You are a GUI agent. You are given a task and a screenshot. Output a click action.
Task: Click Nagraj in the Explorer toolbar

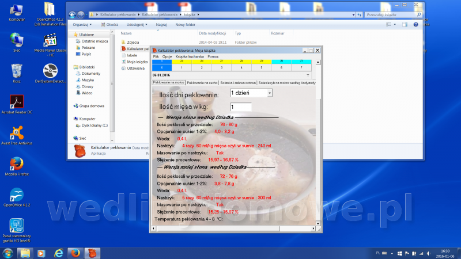point(161,25)
